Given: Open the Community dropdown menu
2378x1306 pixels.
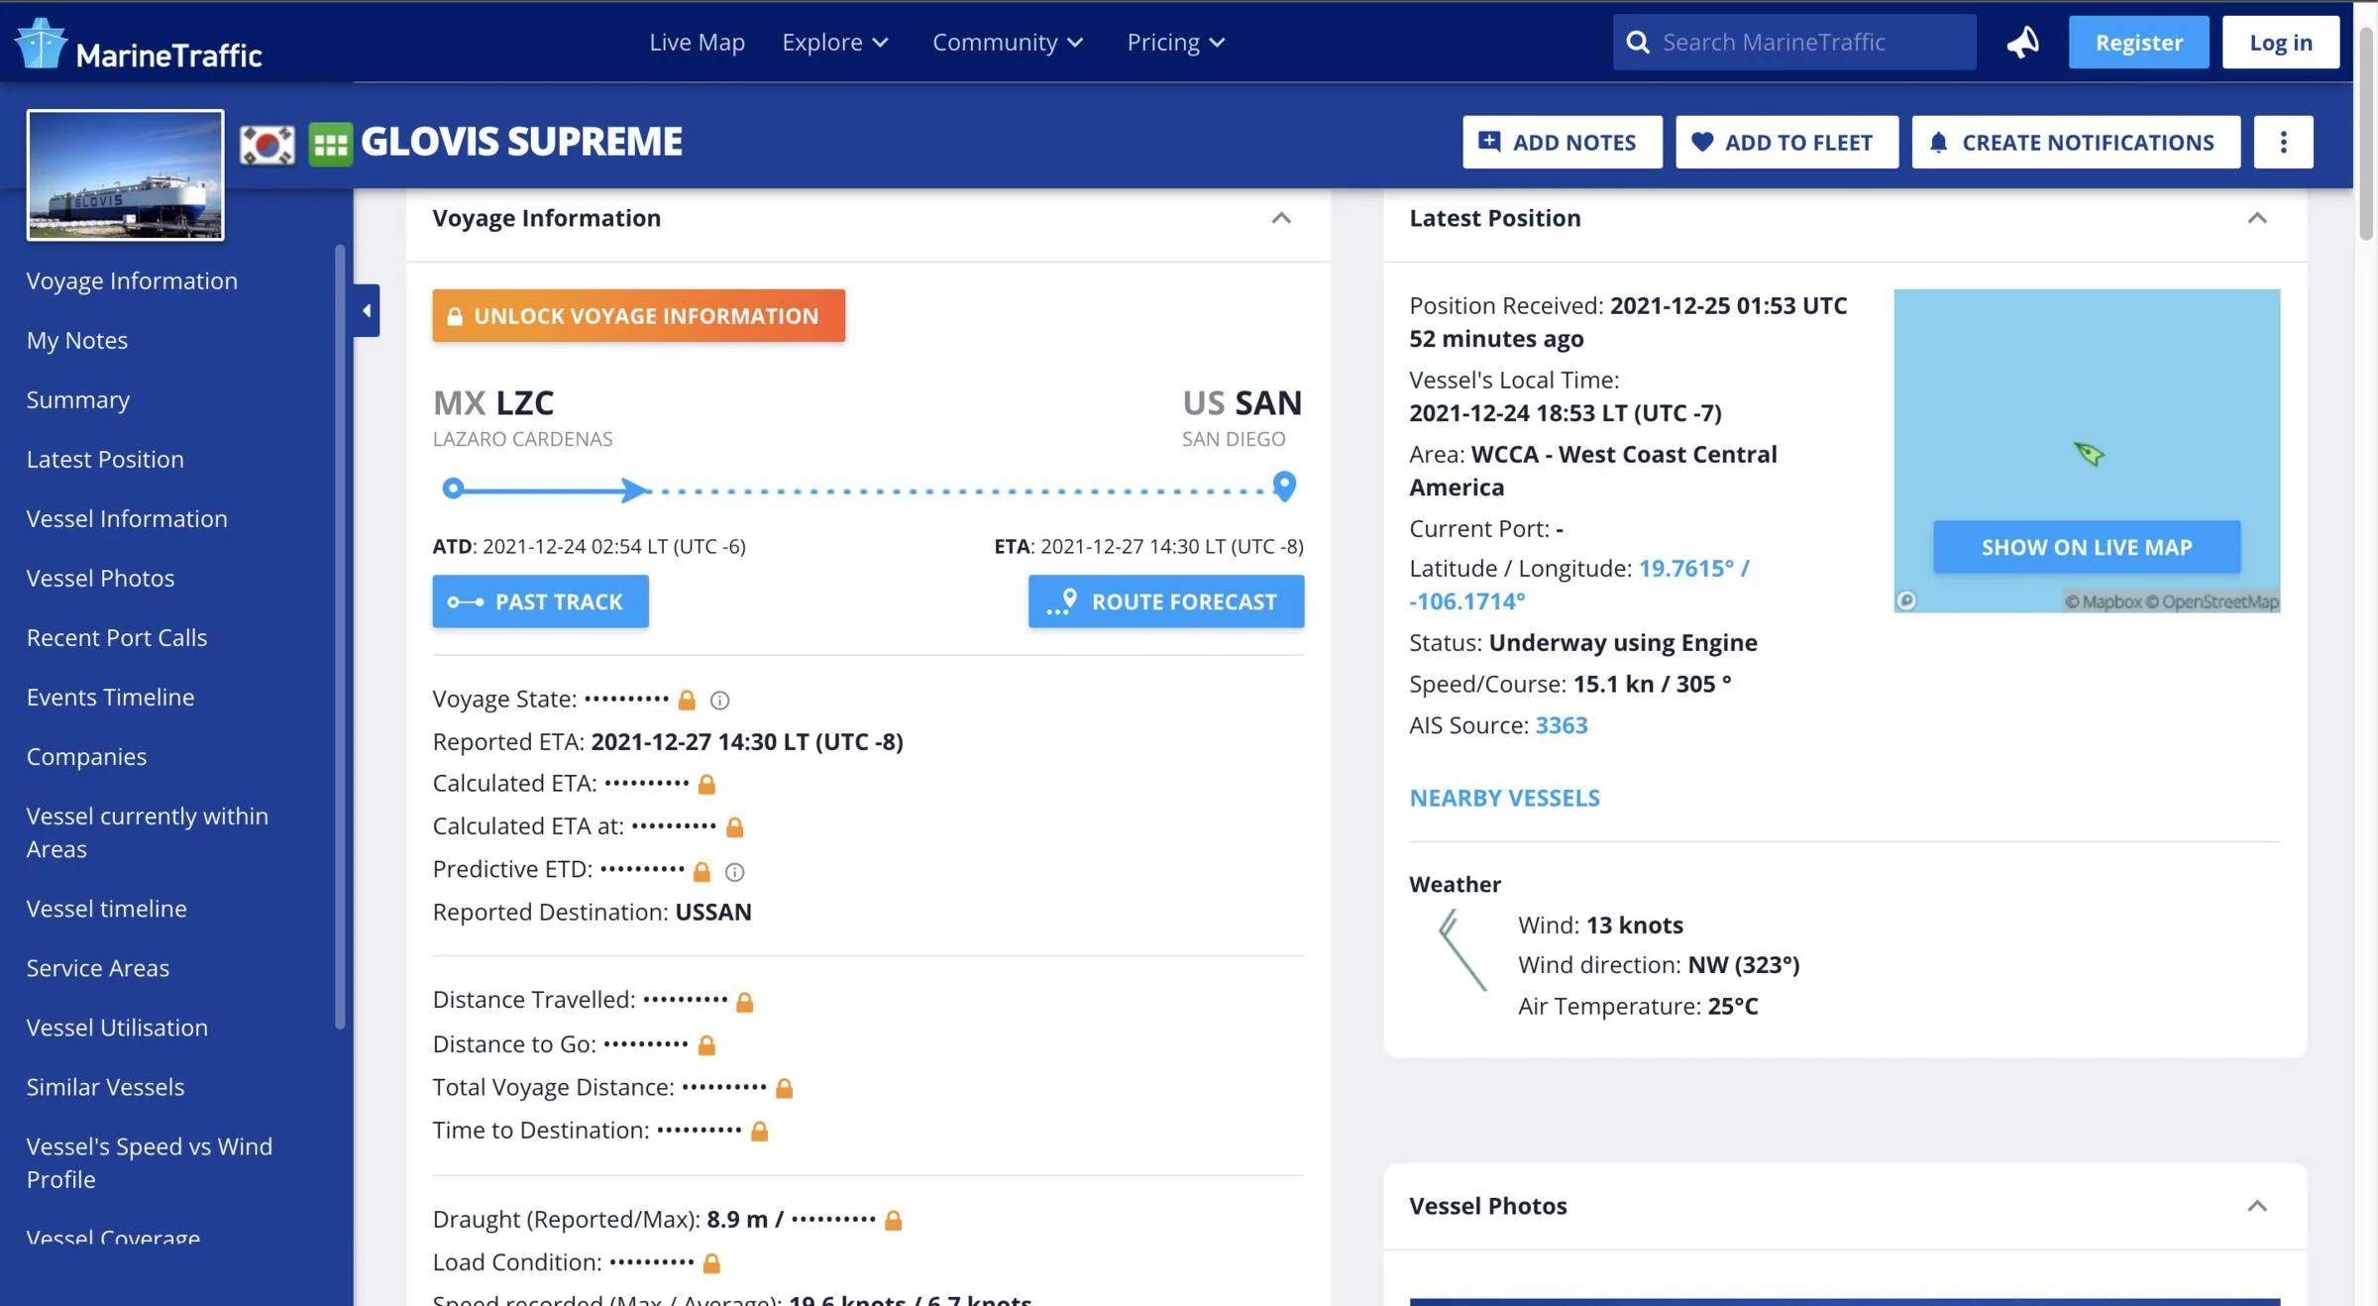Looking at the screenshot, I should [x=1008, y=43].
